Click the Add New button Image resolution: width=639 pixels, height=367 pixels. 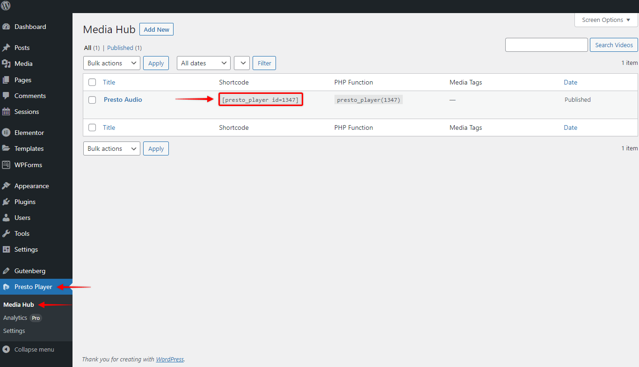click(x=156, y=29)
